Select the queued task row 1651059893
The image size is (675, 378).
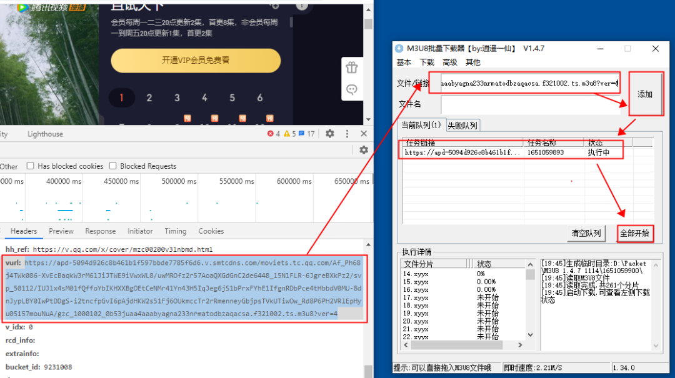513,152
